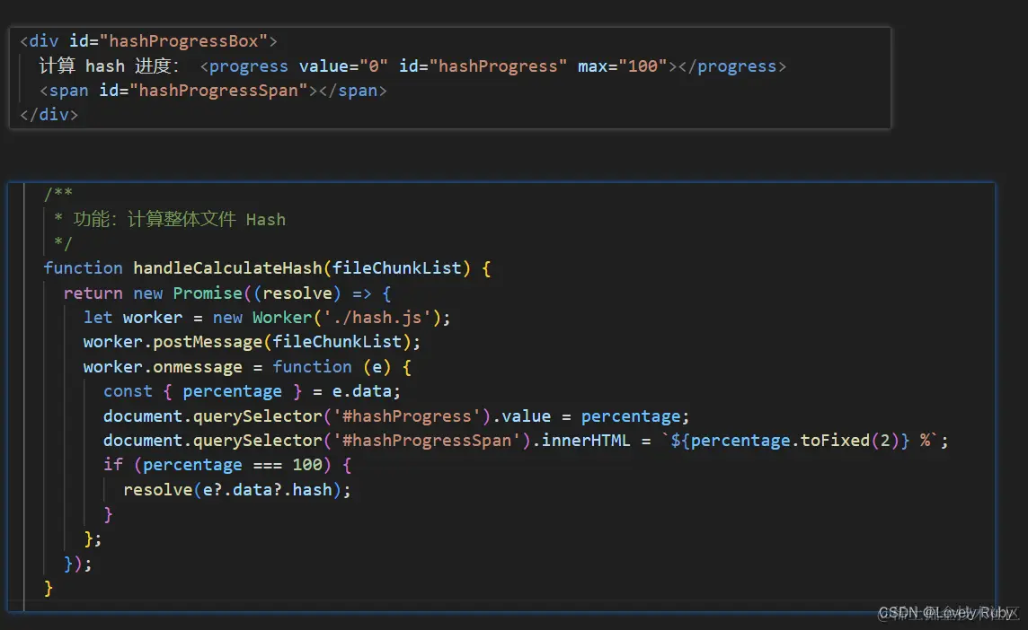Click the '#hashProgress' selector string
Screen dimensions: 1028x630
(407, 416)
